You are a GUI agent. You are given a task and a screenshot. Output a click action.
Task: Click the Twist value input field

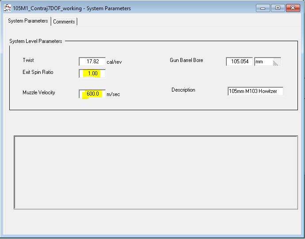point(92,62)
